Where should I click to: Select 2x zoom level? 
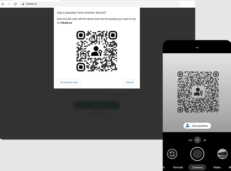pos(205,140)
